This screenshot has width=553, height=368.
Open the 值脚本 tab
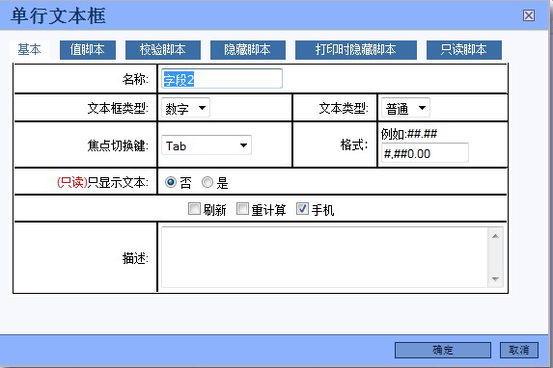pyautogui.click(x=88, y=50)
